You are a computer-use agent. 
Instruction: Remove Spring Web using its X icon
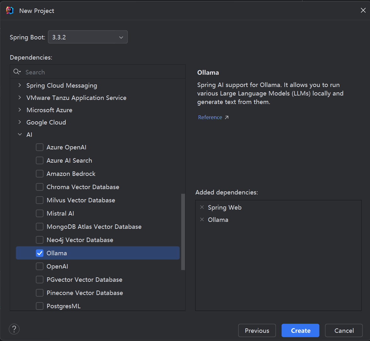point(202,207)
